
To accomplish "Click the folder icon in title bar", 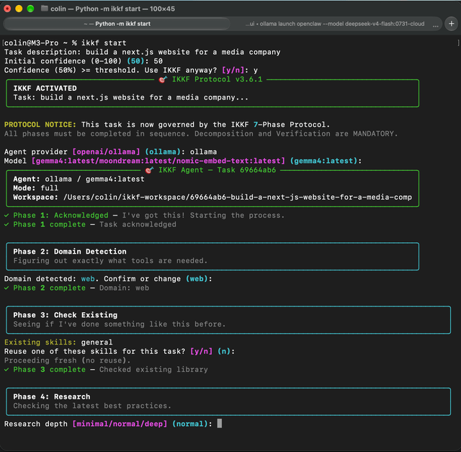I will pyautogui.click(x=45, y=9).
